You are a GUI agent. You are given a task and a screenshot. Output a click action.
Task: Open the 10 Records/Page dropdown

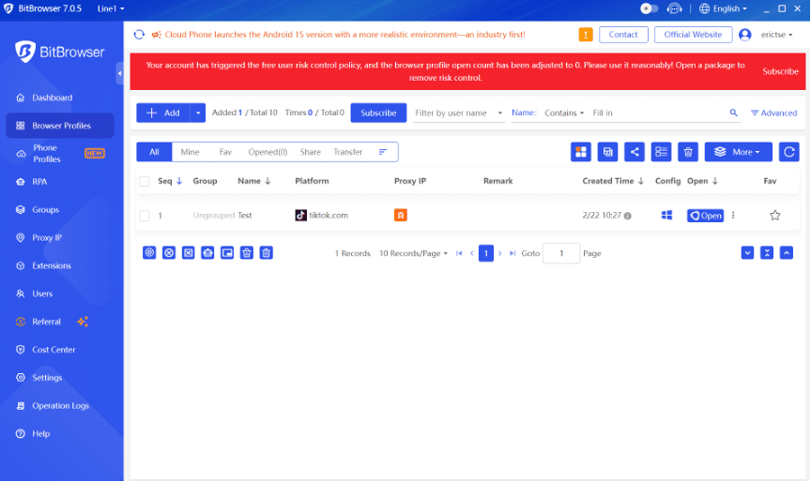click(x=413, y=253)
